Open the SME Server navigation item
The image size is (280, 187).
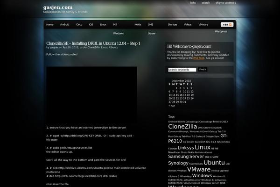click(x=152, y=29)
